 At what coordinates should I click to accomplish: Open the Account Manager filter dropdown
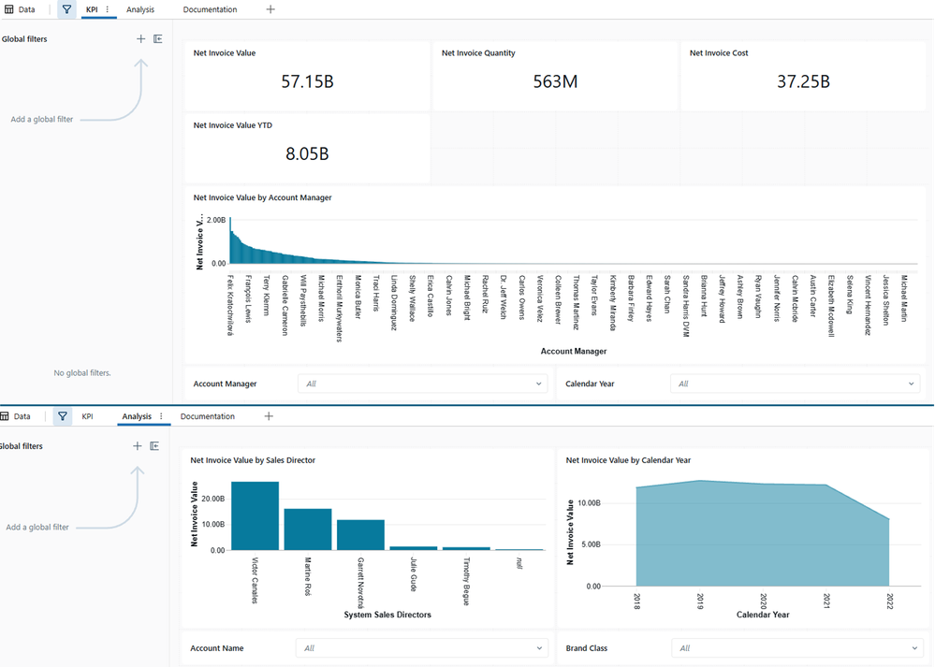coord(422,384)
